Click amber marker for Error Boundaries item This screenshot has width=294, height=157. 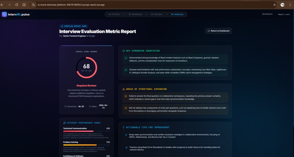(x=126, y=108)
